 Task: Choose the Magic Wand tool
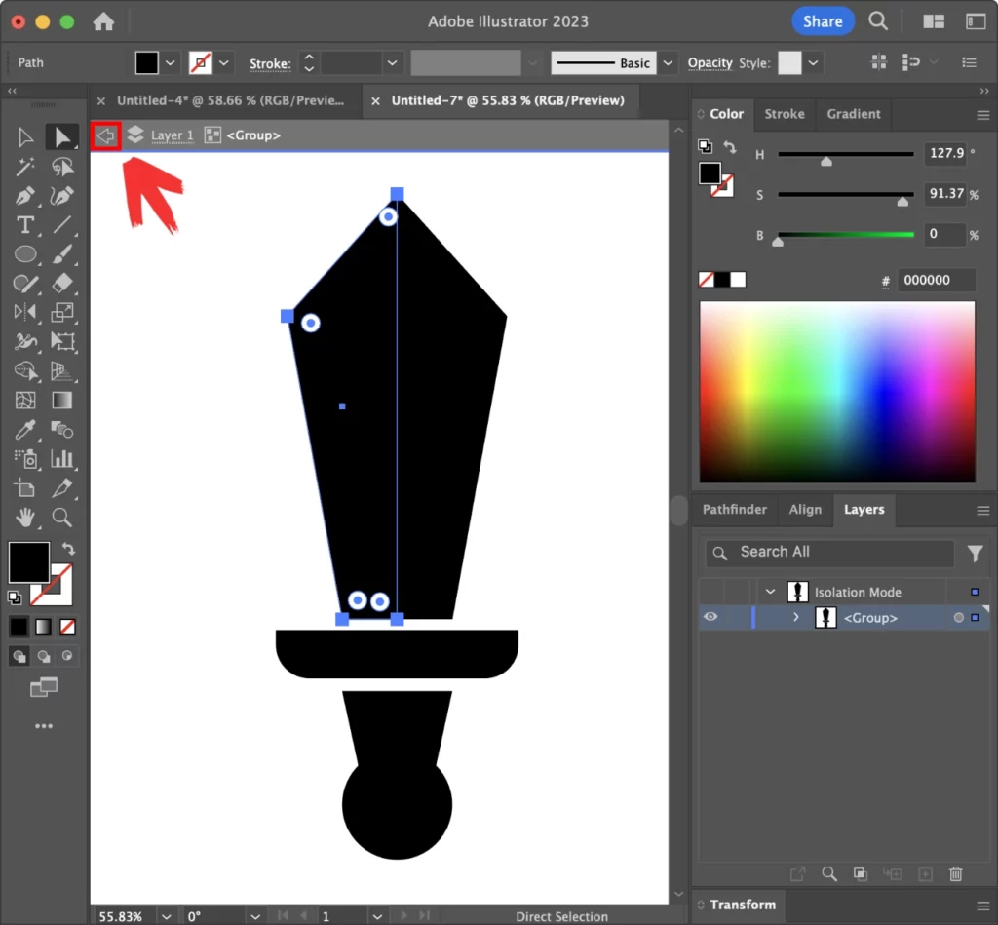pos(25,167)
